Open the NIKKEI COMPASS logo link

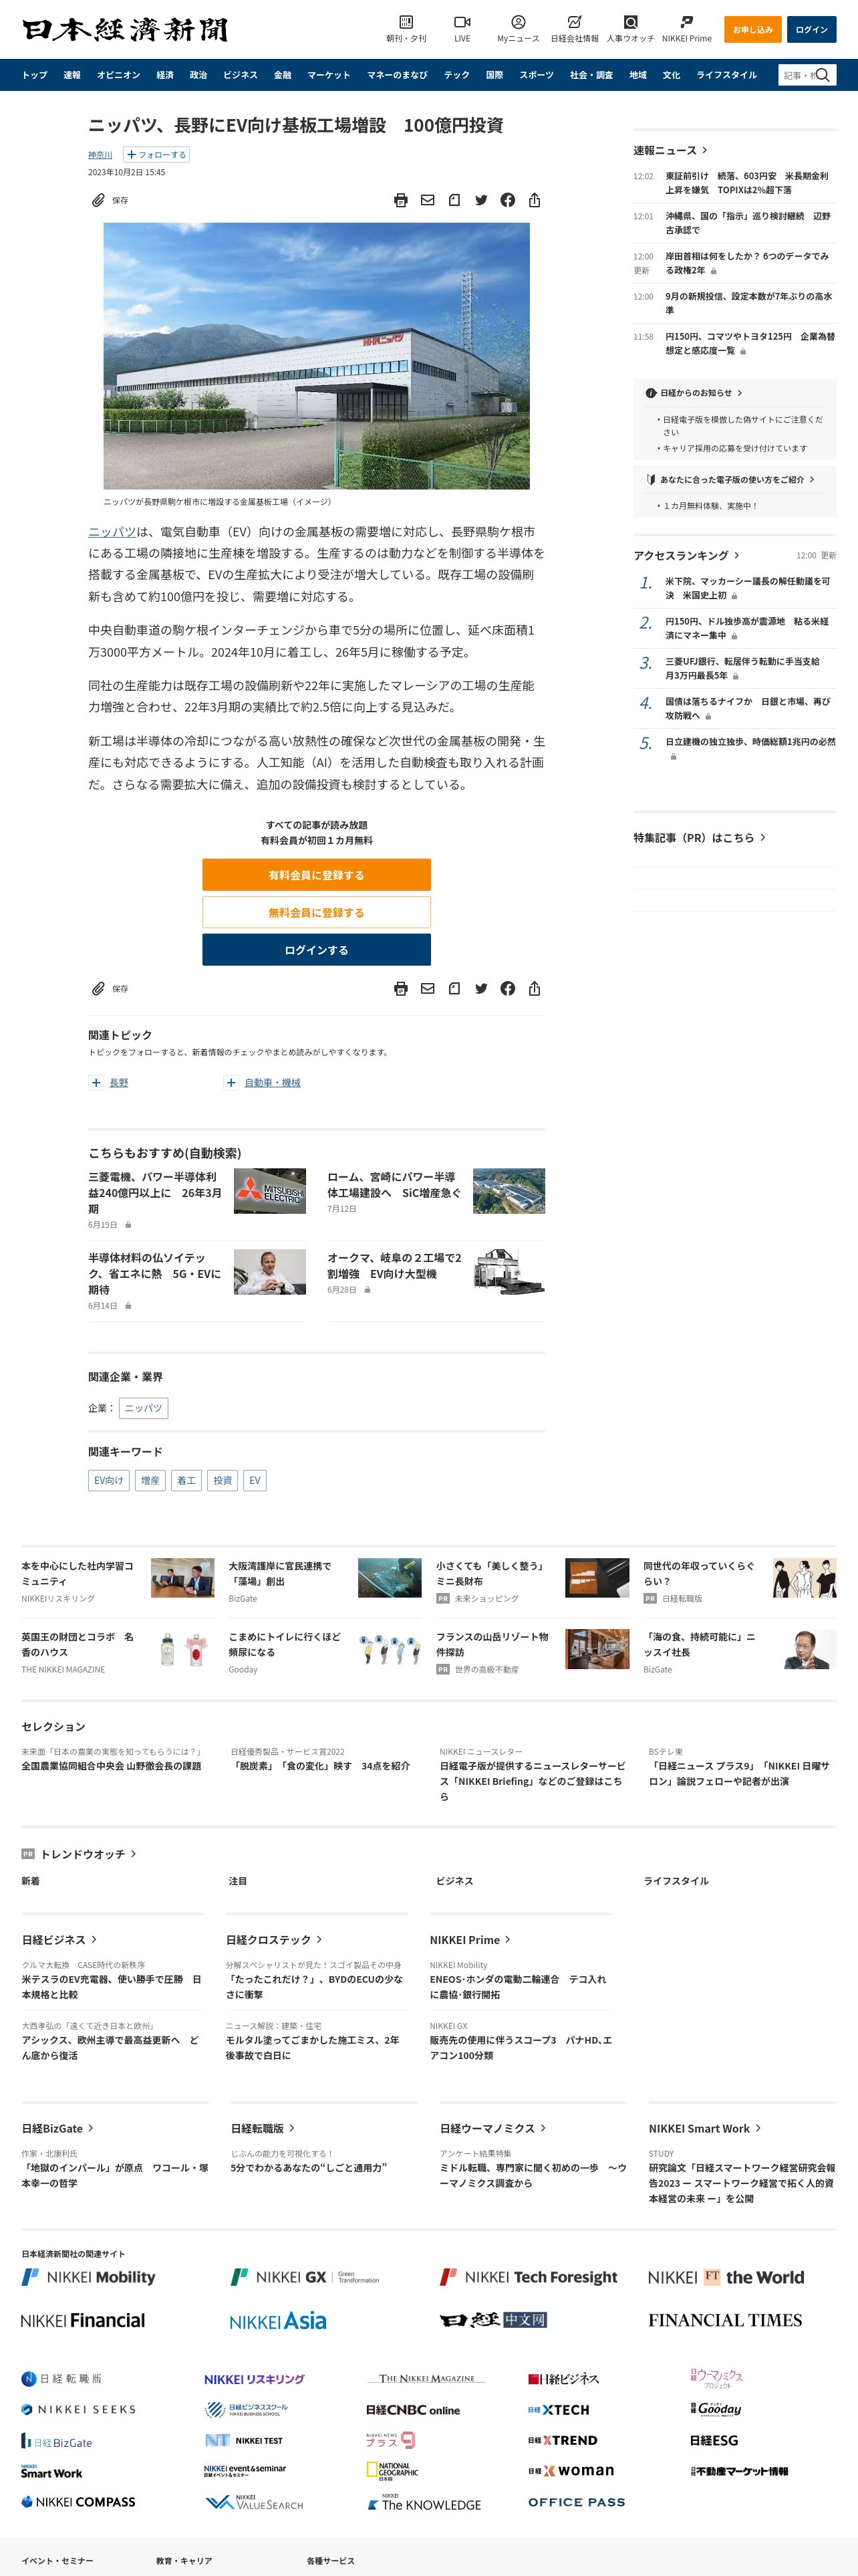(78, 2501)
